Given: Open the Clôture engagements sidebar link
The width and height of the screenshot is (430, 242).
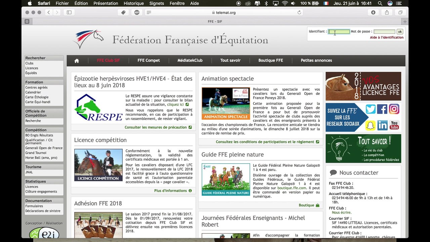Looking at the screenshot, I should tap(41, 192).
